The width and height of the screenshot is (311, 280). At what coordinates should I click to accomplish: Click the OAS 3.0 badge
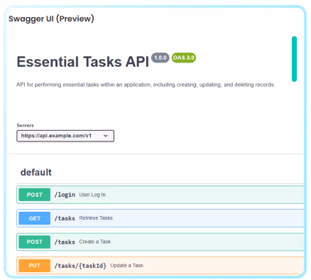pyautogui.click(x=184, y=58)
